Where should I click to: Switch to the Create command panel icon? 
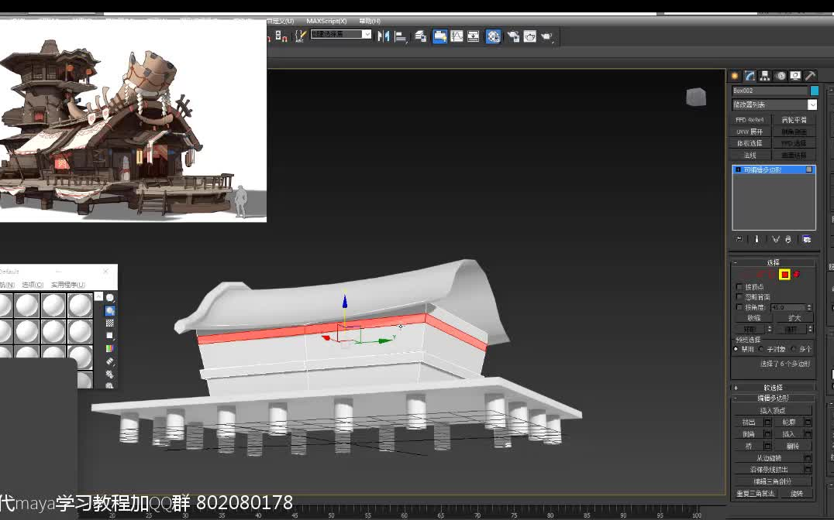(735, 75)
